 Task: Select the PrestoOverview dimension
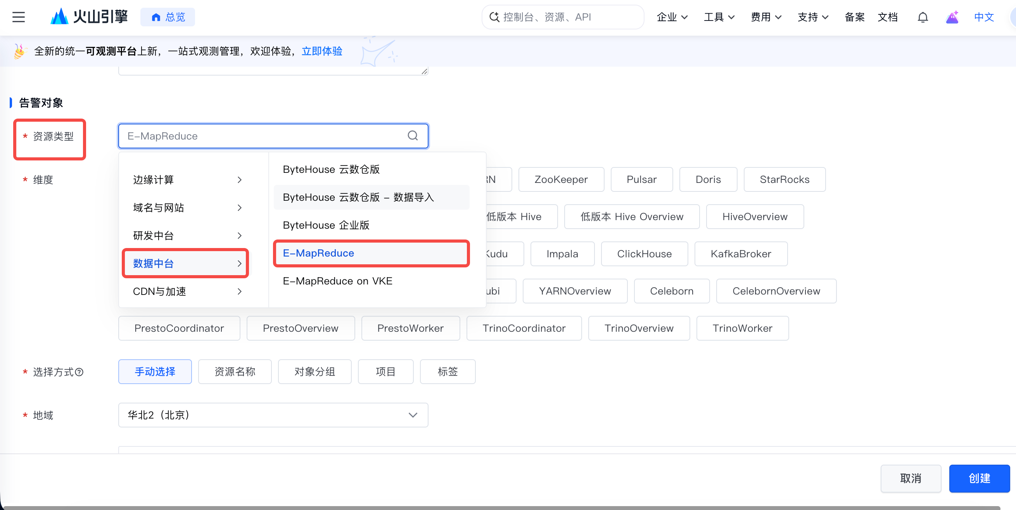pos(301,328)
